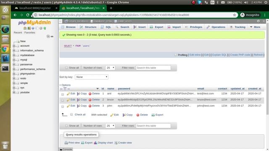Screen dimensions: 269x151
Task: Toggle the upper Show all checkbox
Action: pos(66,68)
